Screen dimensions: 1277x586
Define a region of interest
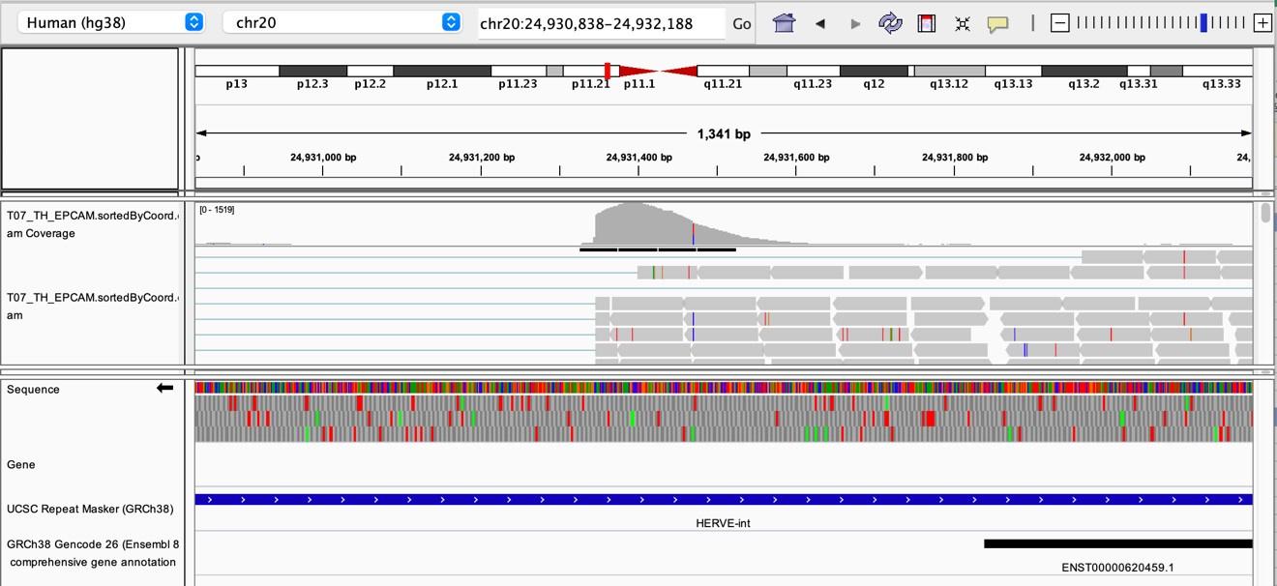pos(926,23)
